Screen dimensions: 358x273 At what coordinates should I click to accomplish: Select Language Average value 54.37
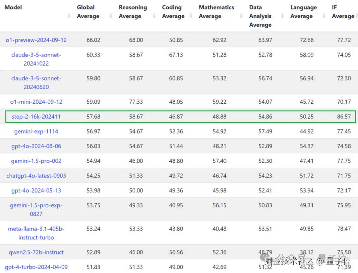[307, 146]
